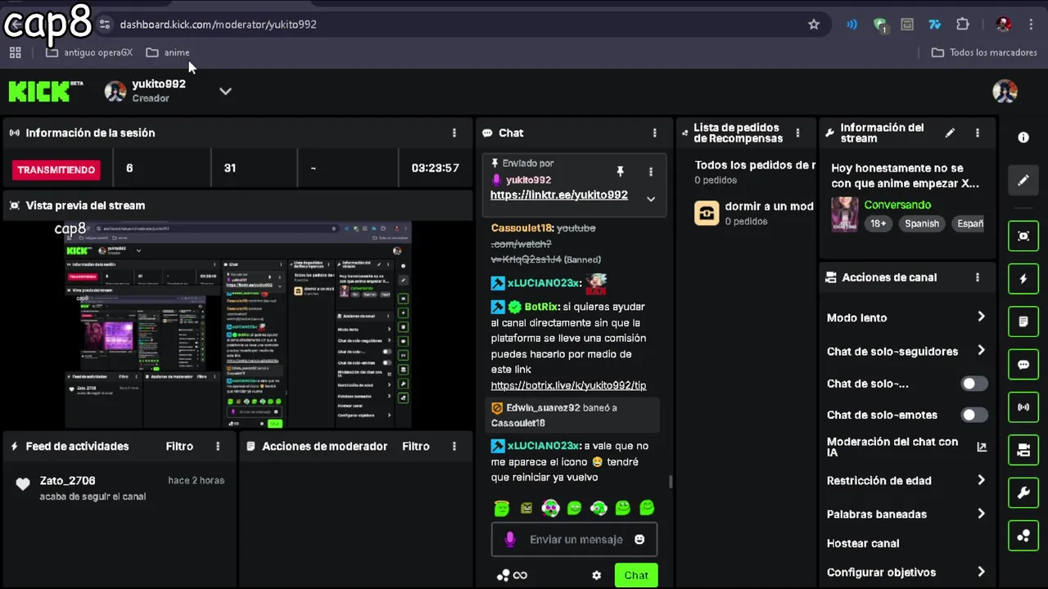Open the stream preview widget icon in sidebar
This screenshot has width=1048, height=589.
pos(1023,236)
